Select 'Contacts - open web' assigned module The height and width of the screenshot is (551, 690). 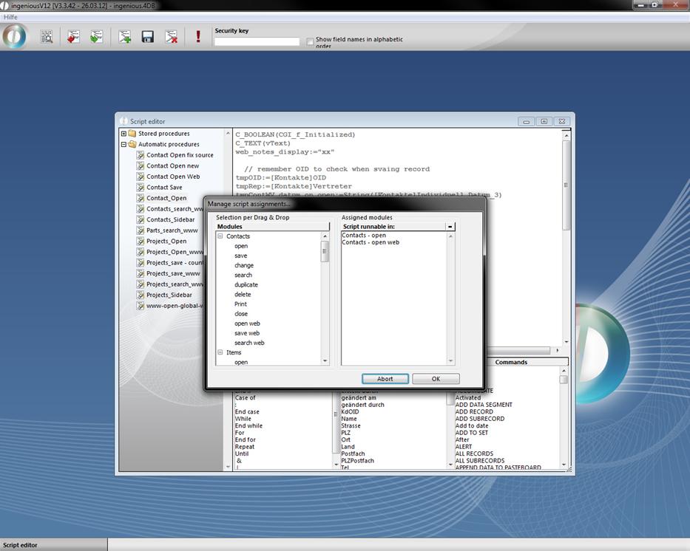371,242
